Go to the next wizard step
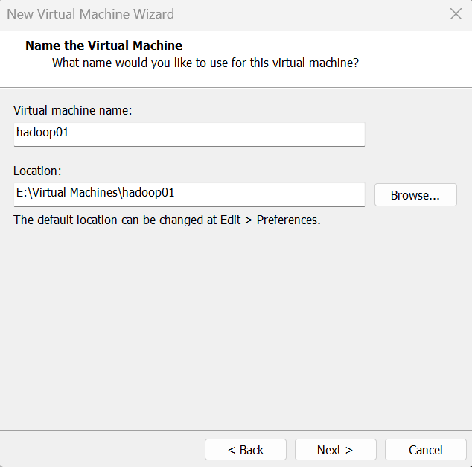The width and height of the screenshot is (472, 467). click(335, 450)
